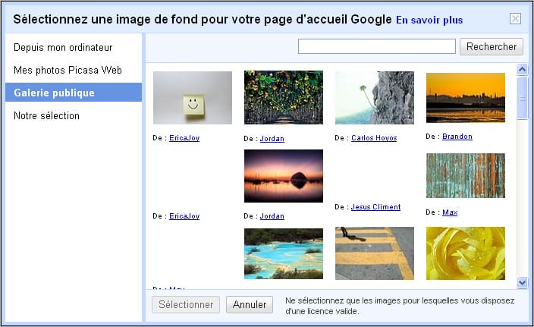The height and width of the screenshot is (327, 534).
Task: Click the gallery search text field
Action: click(x=377, y=46)
